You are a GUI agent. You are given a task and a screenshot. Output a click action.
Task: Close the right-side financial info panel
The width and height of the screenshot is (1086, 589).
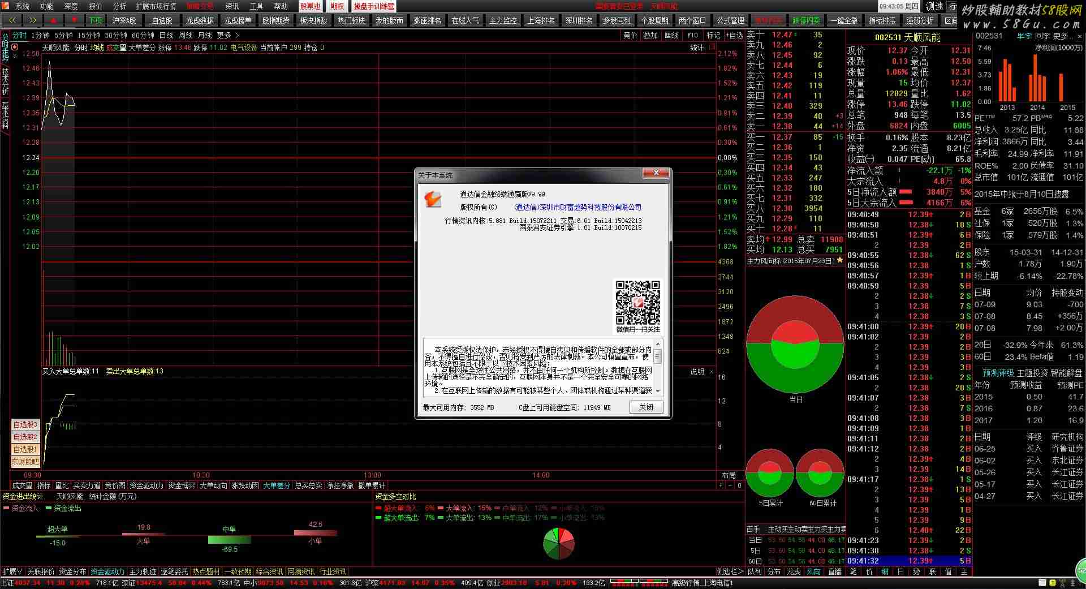tap(1080, 36)
